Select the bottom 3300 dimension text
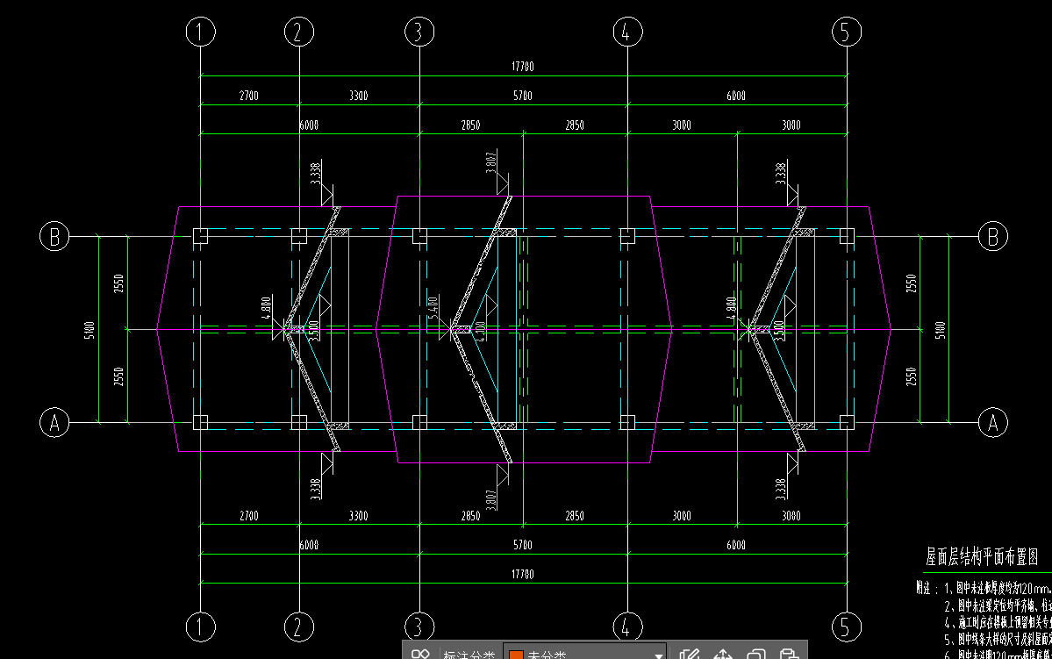 pyautogui.click(x=358, y=516)
